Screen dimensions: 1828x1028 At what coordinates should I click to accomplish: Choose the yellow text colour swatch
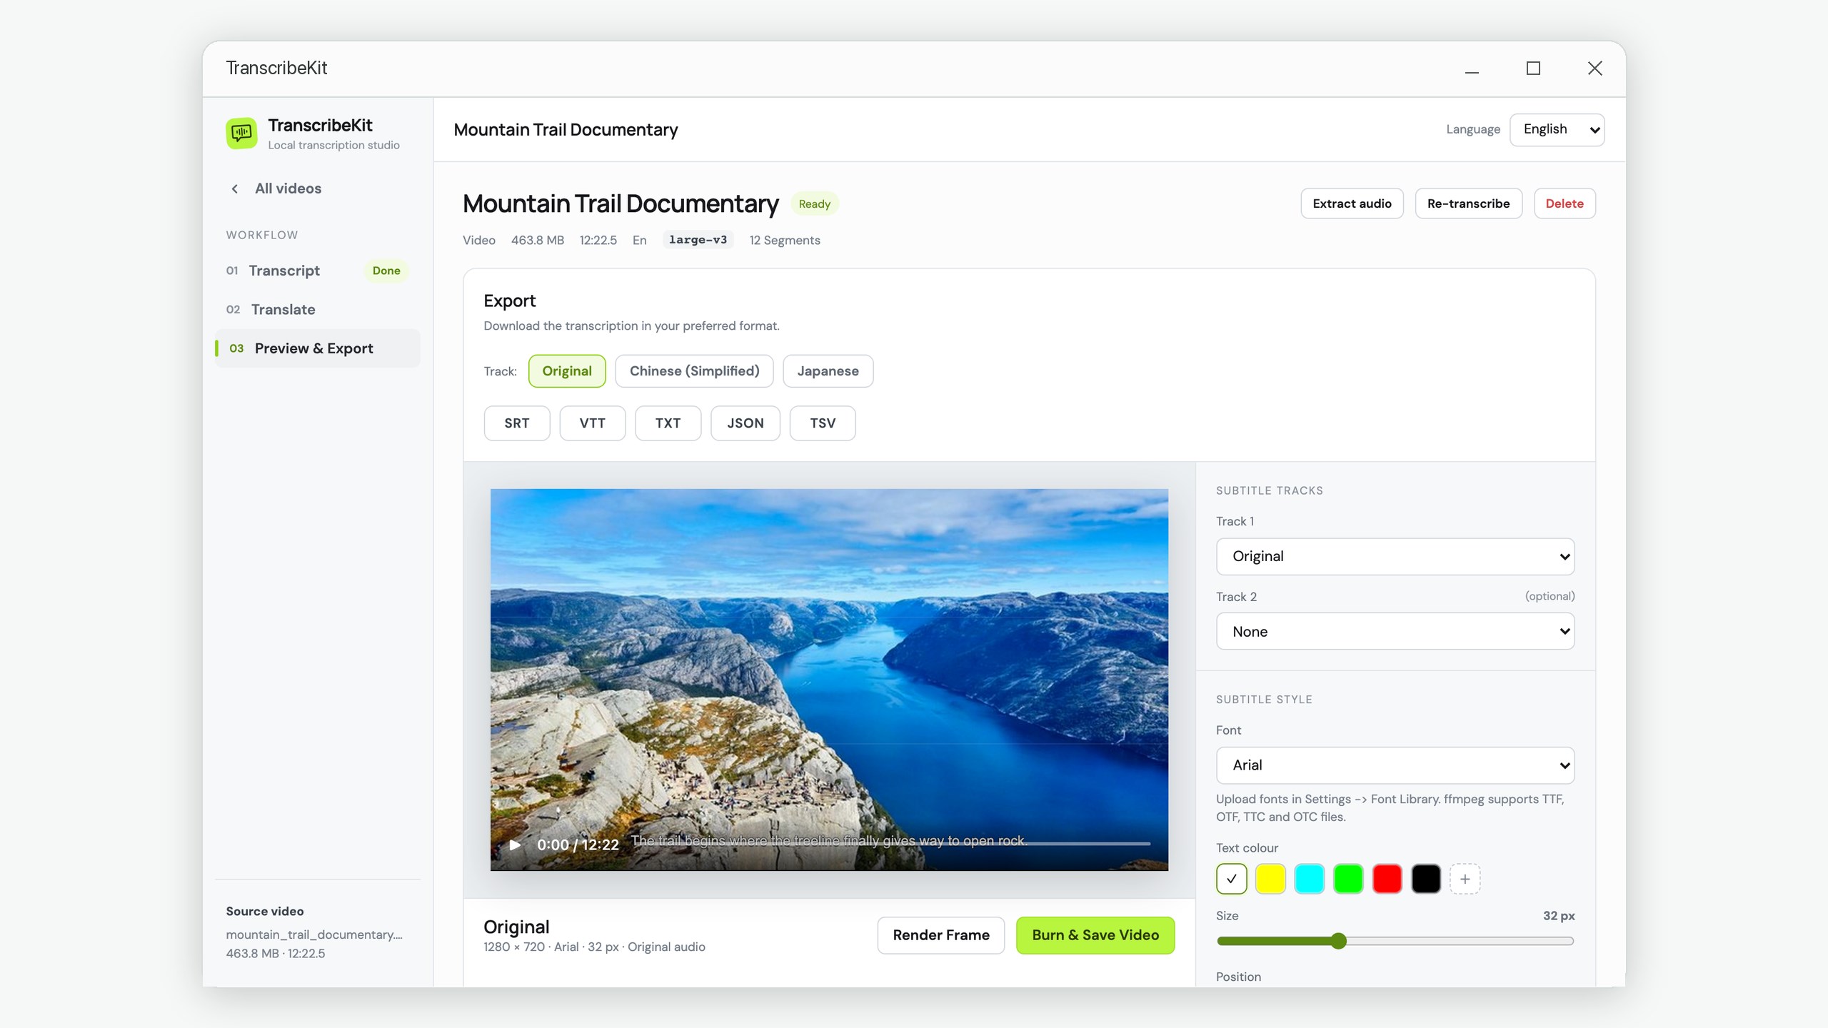[1270, 879]
